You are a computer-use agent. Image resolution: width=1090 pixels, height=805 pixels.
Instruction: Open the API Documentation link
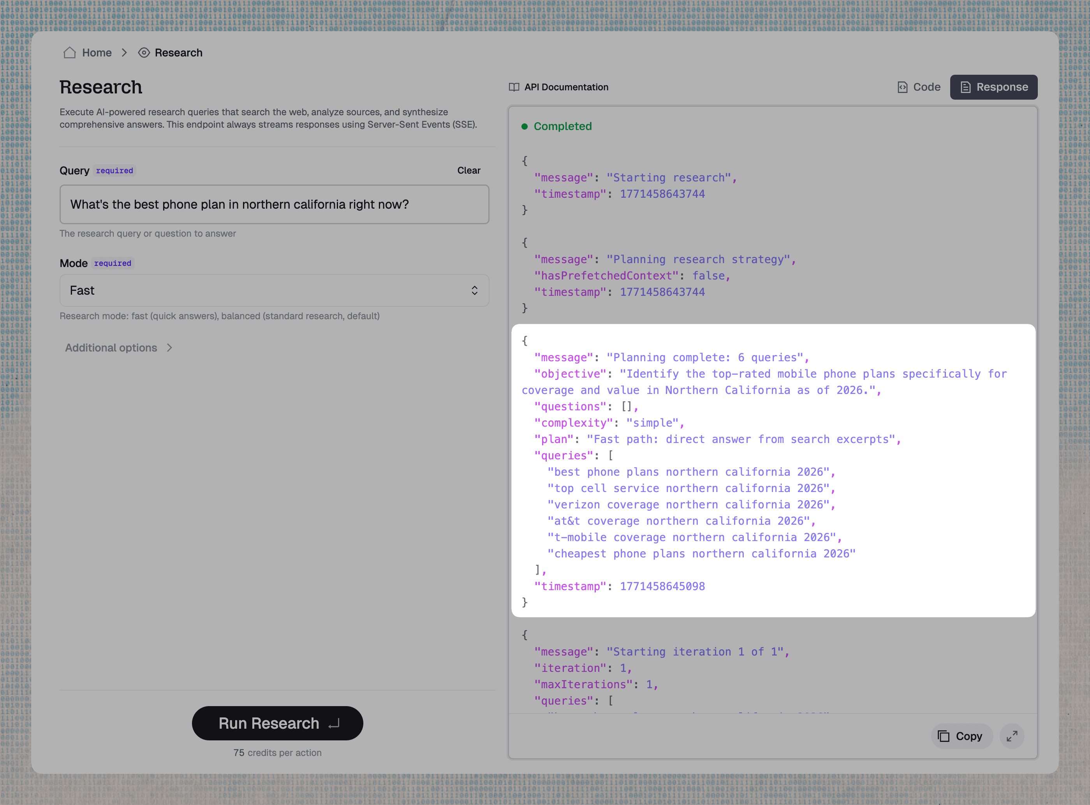click(567, 87)
